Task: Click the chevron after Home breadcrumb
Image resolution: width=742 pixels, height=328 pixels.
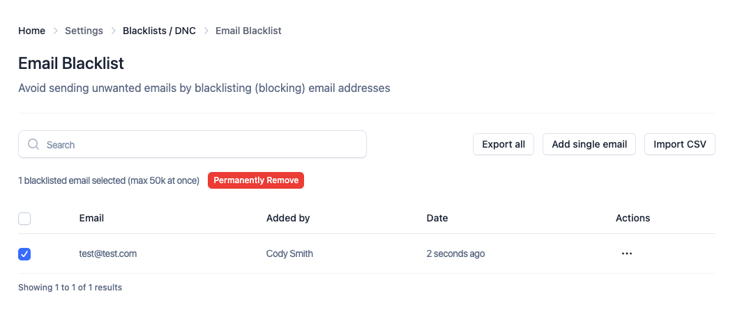Action: pos(55,31)
